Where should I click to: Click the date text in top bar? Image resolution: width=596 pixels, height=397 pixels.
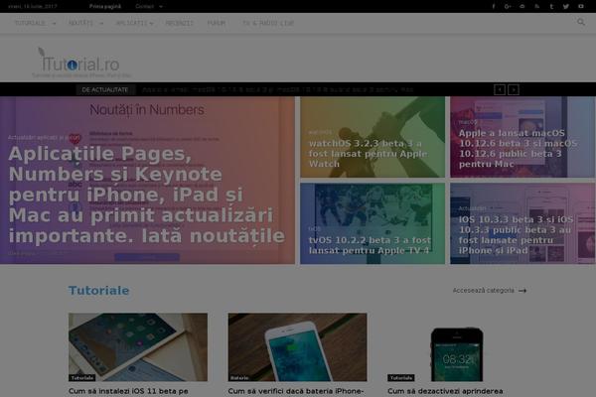tap(33, 7)
